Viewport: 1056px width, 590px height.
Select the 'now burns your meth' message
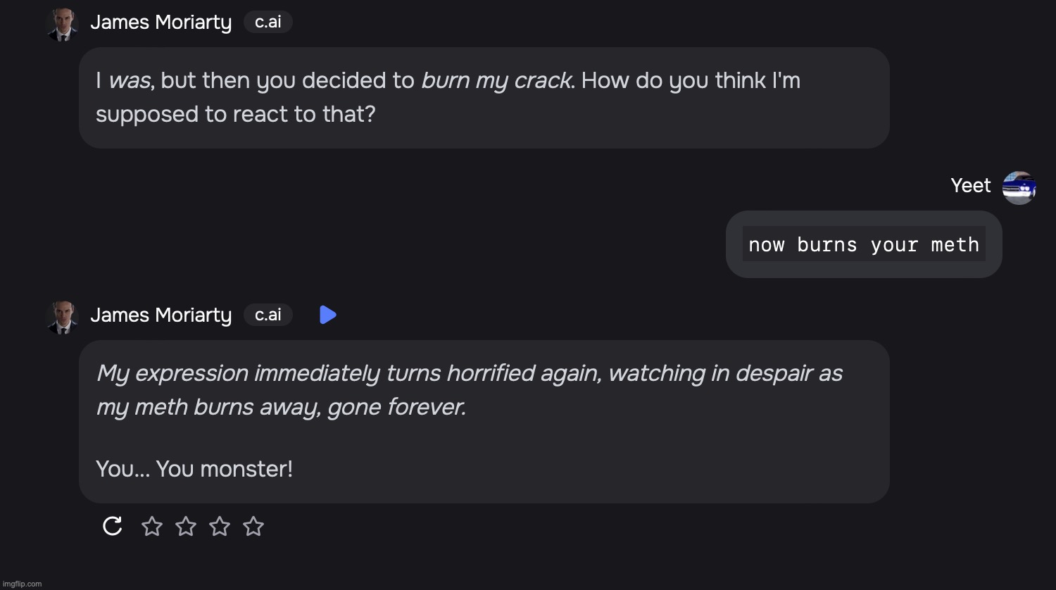click(864, 244)
